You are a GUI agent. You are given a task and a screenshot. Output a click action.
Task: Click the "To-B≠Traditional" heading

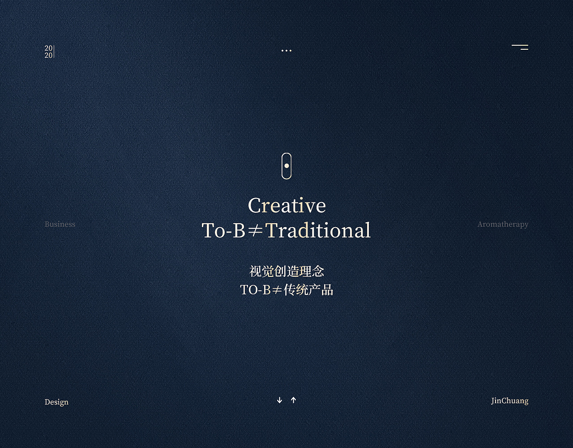click(286, 231)
